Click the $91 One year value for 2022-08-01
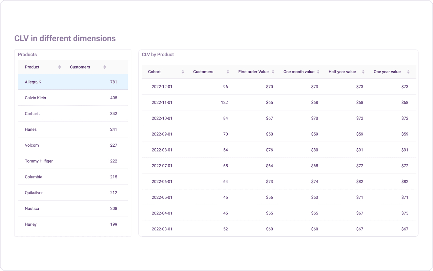 pos(405,150)
